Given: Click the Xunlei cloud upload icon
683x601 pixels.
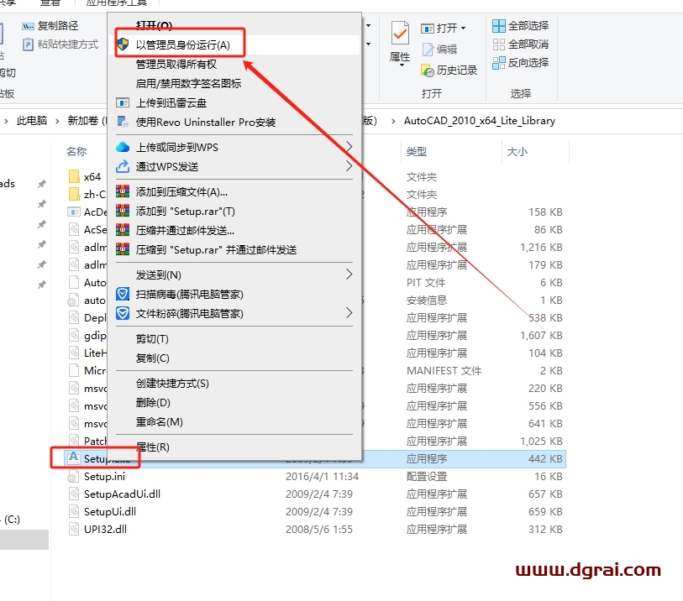Looking at the screenshot, I should [123, 102].
